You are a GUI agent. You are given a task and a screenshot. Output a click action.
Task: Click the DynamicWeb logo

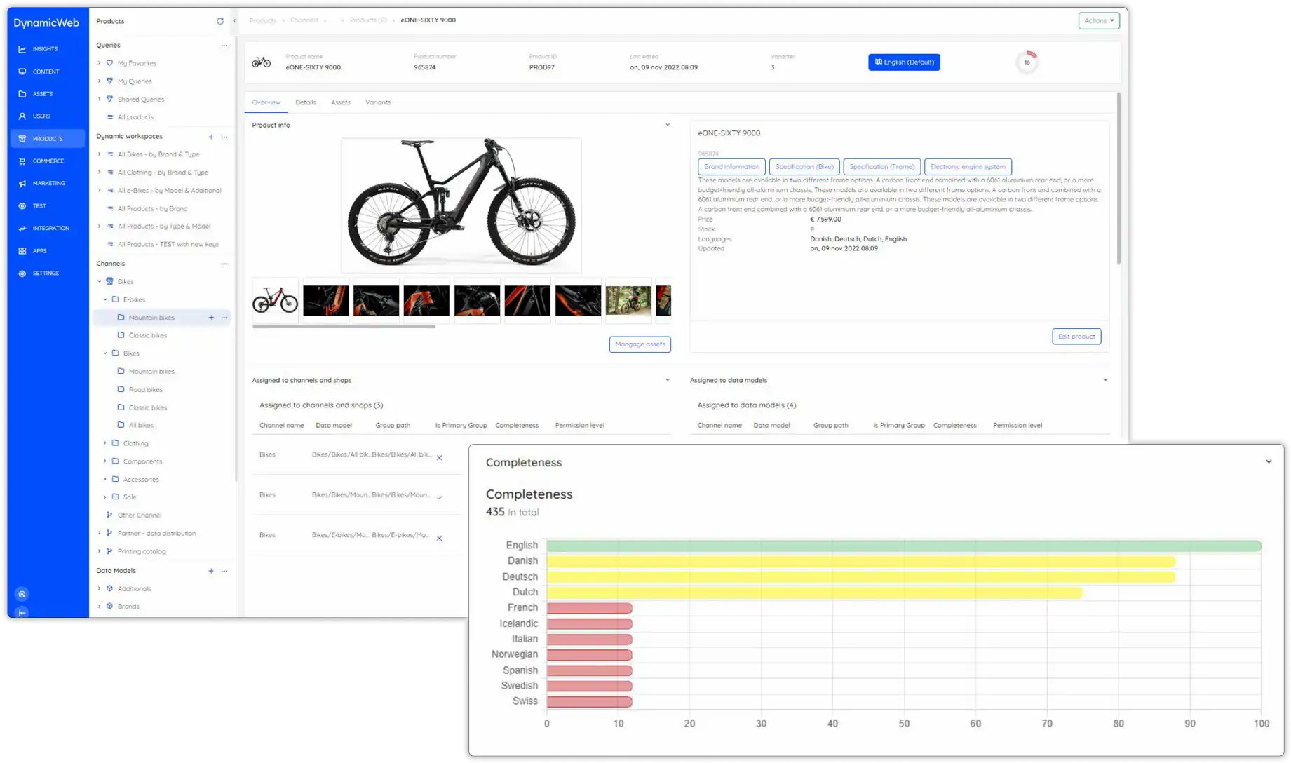46,23
